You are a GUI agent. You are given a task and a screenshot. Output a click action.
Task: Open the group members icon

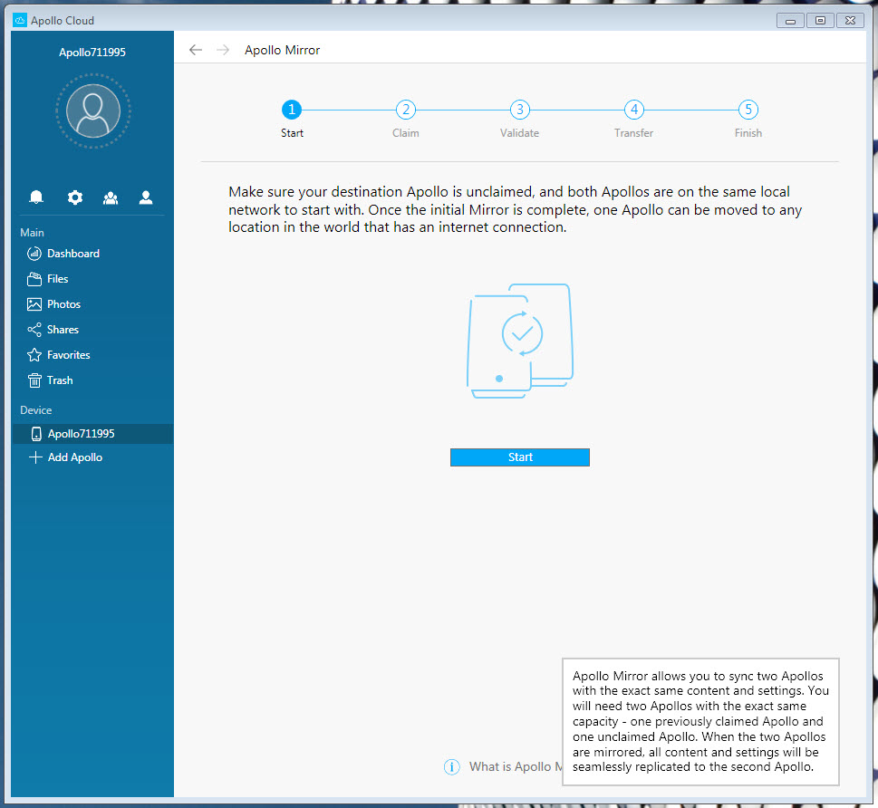[x=111, y=197]
